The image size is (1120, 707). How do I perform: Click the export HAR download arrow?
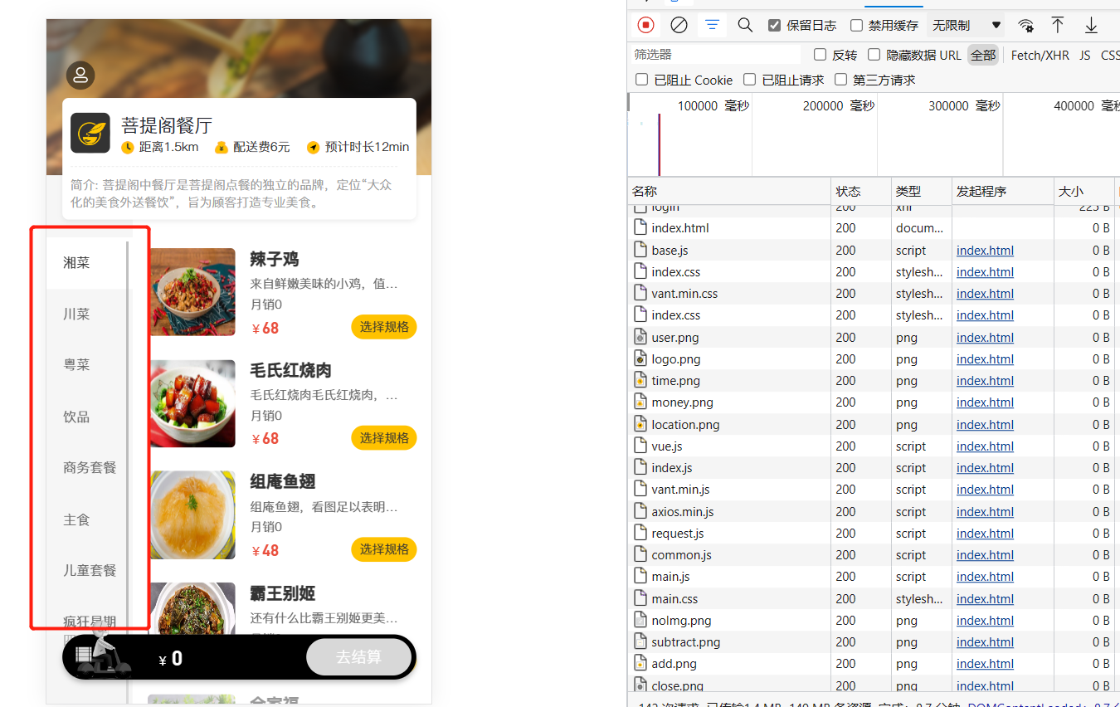1091,25
